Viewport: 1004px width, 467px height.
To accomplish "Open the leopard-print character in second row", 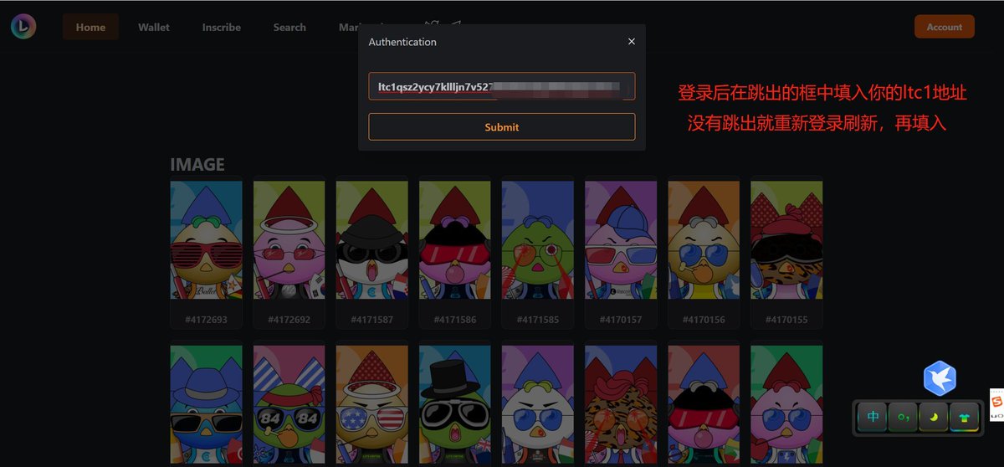I will coord(620,406).
